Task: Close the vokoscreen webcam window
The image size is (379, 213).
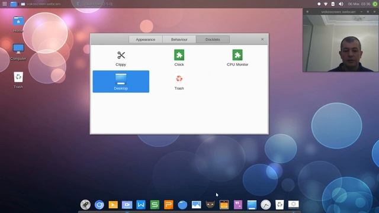Action: (374, 12)
